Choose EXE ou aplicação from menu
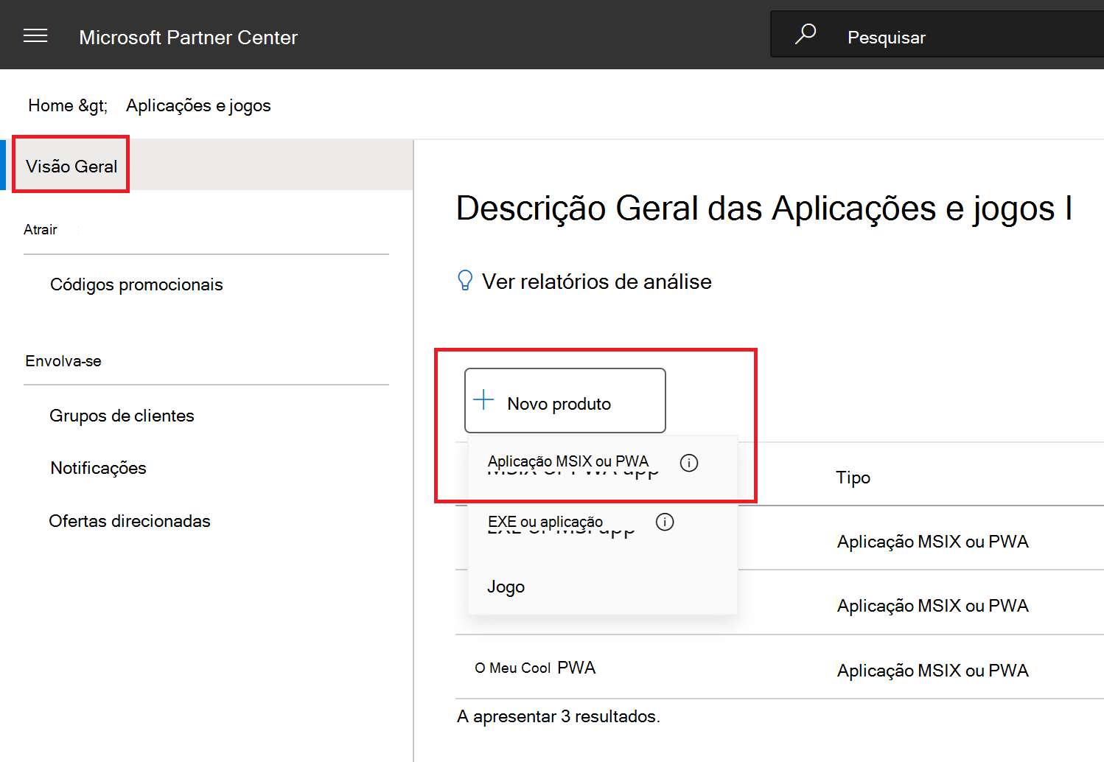Screen dimensions: 1104x762 coord(545,522)
